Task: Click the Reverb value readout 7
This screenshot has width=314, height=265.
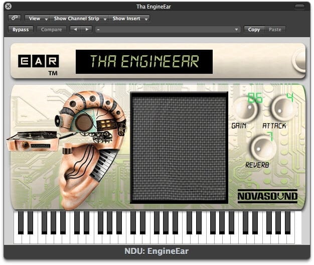Action: click(x=270, y=136)
